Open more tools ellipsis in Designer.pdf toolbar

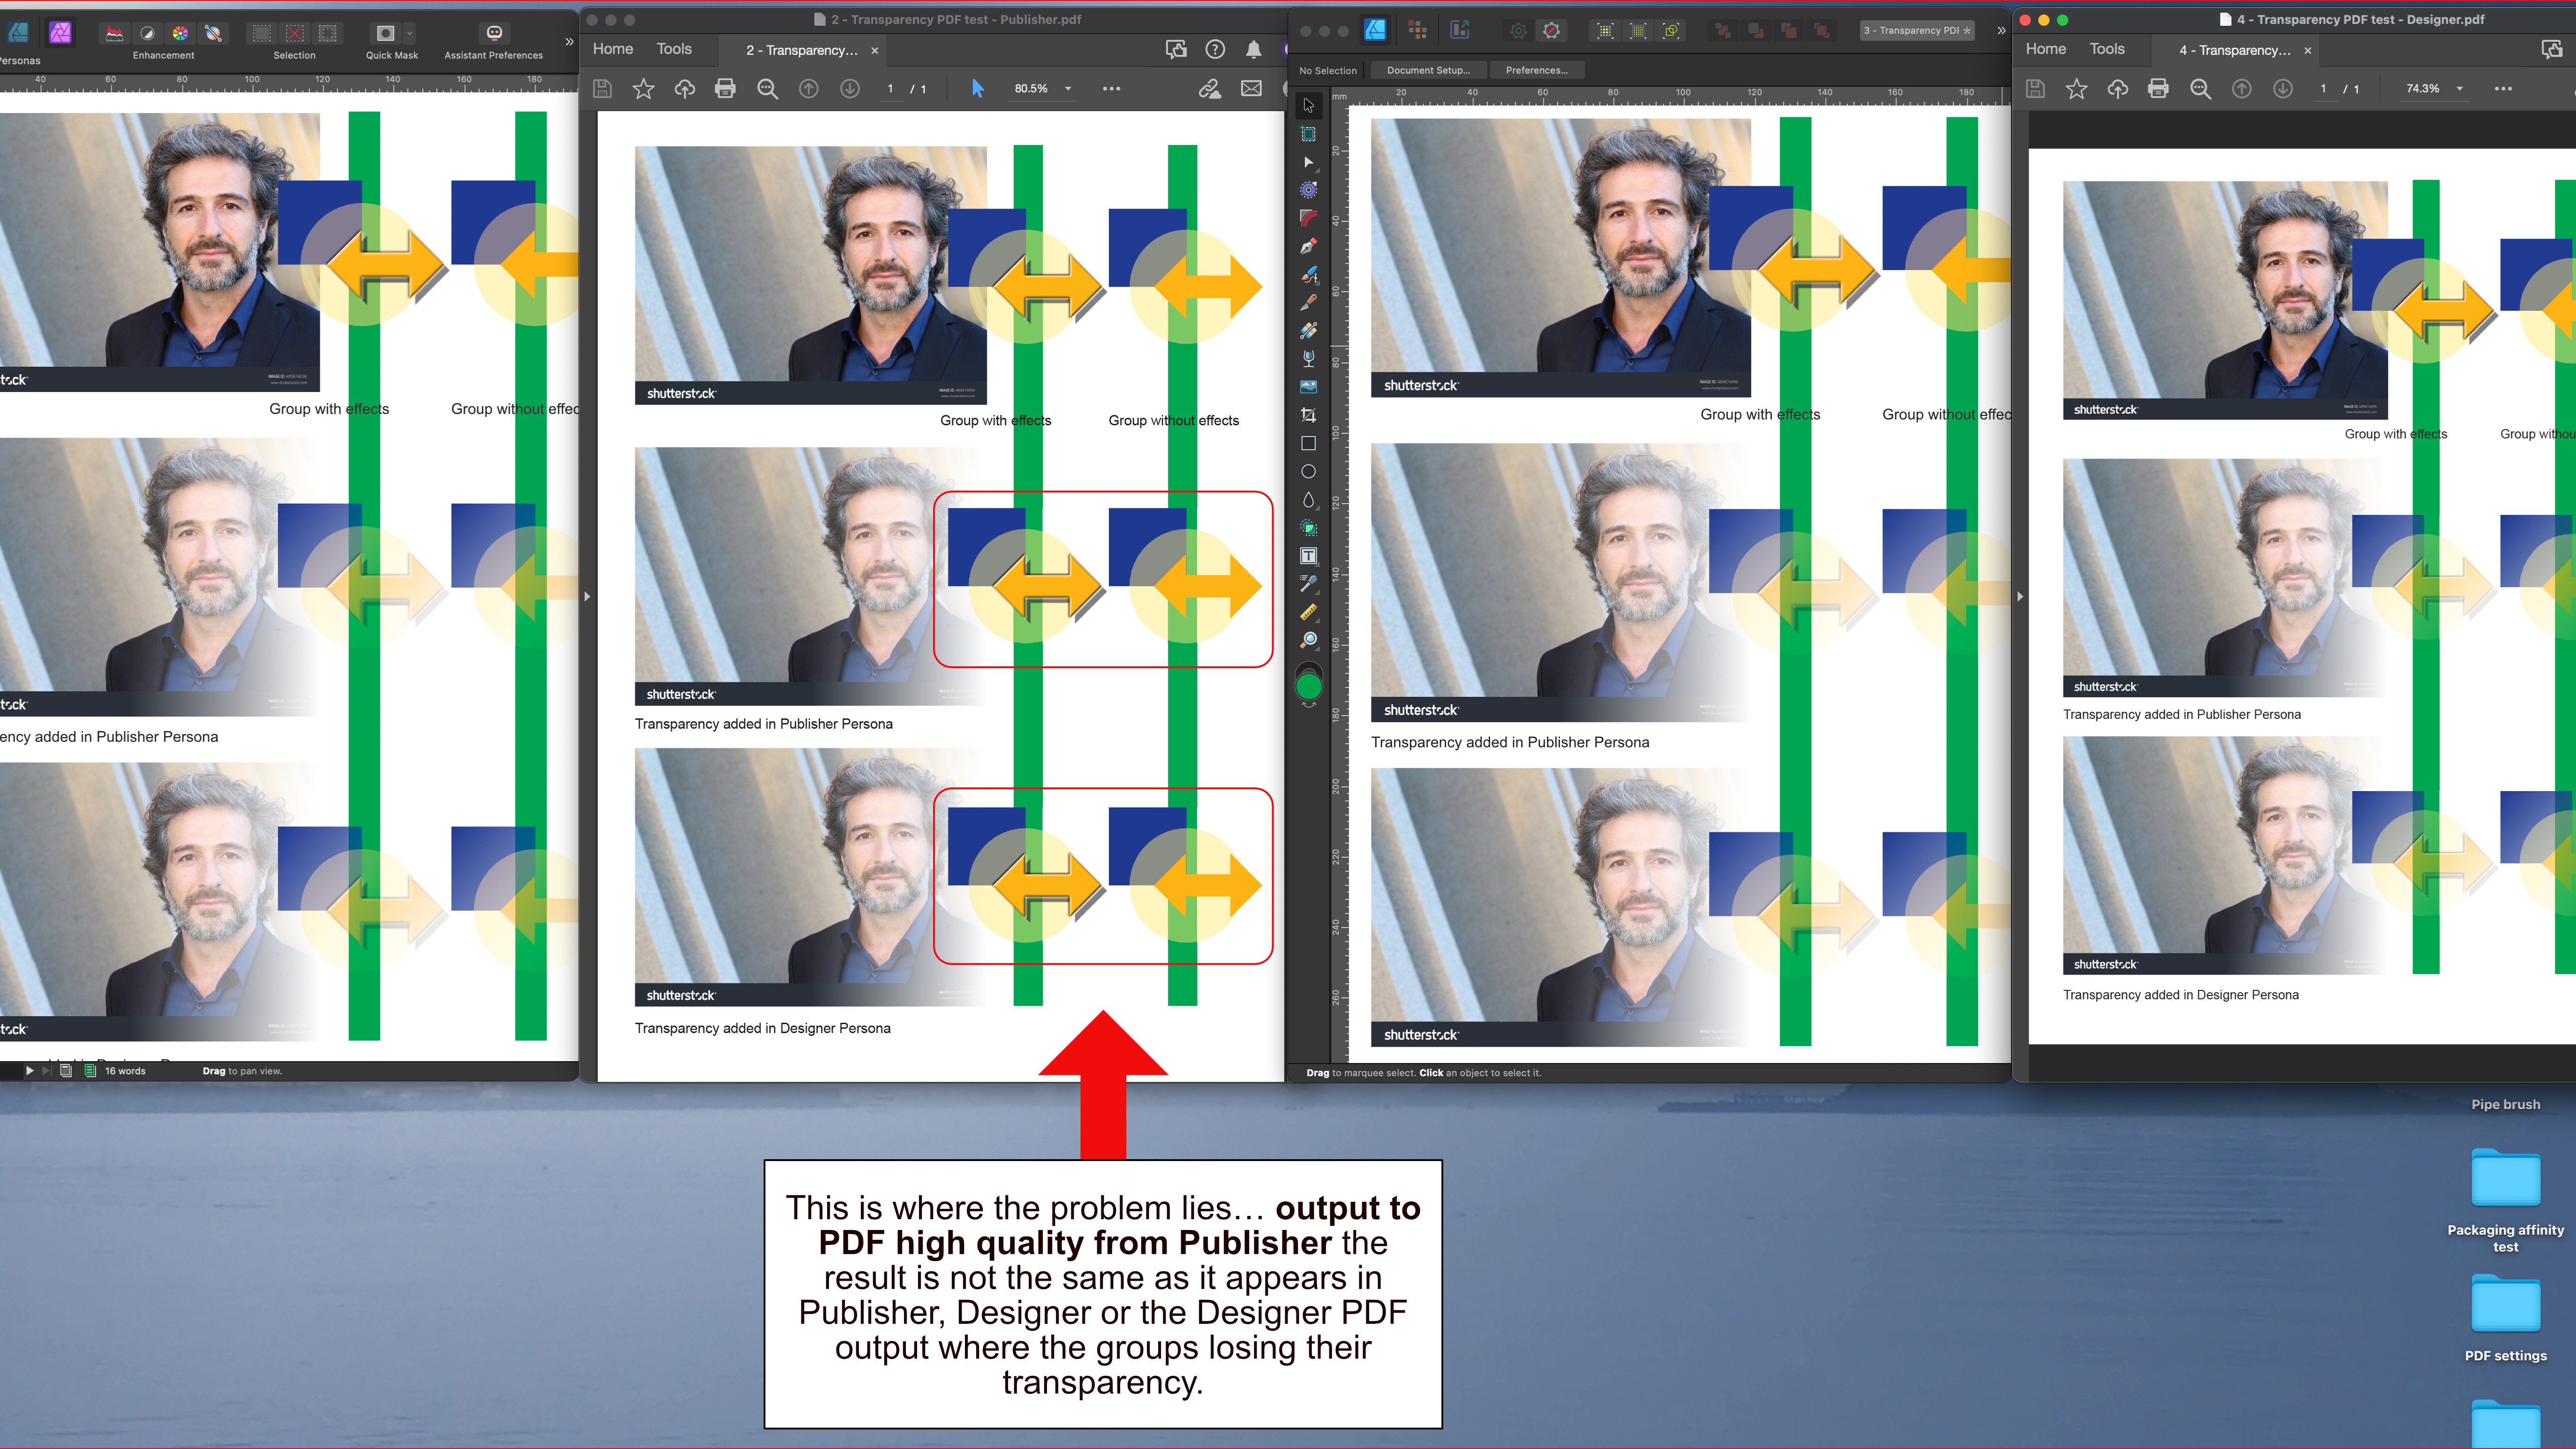(2503, 89)
